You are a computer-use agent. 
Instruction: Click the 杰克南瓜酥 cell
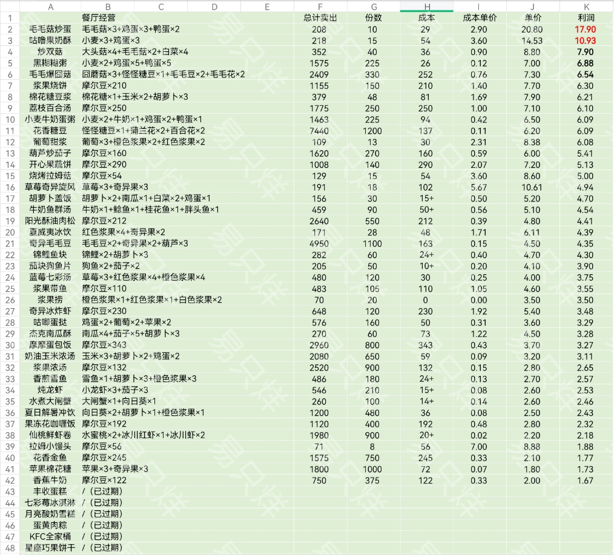pos(50,334)
